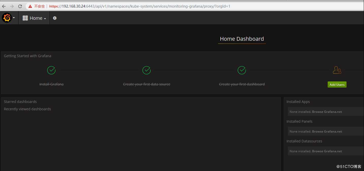Click the first data source checkmark icon

[x=146, y=70]
